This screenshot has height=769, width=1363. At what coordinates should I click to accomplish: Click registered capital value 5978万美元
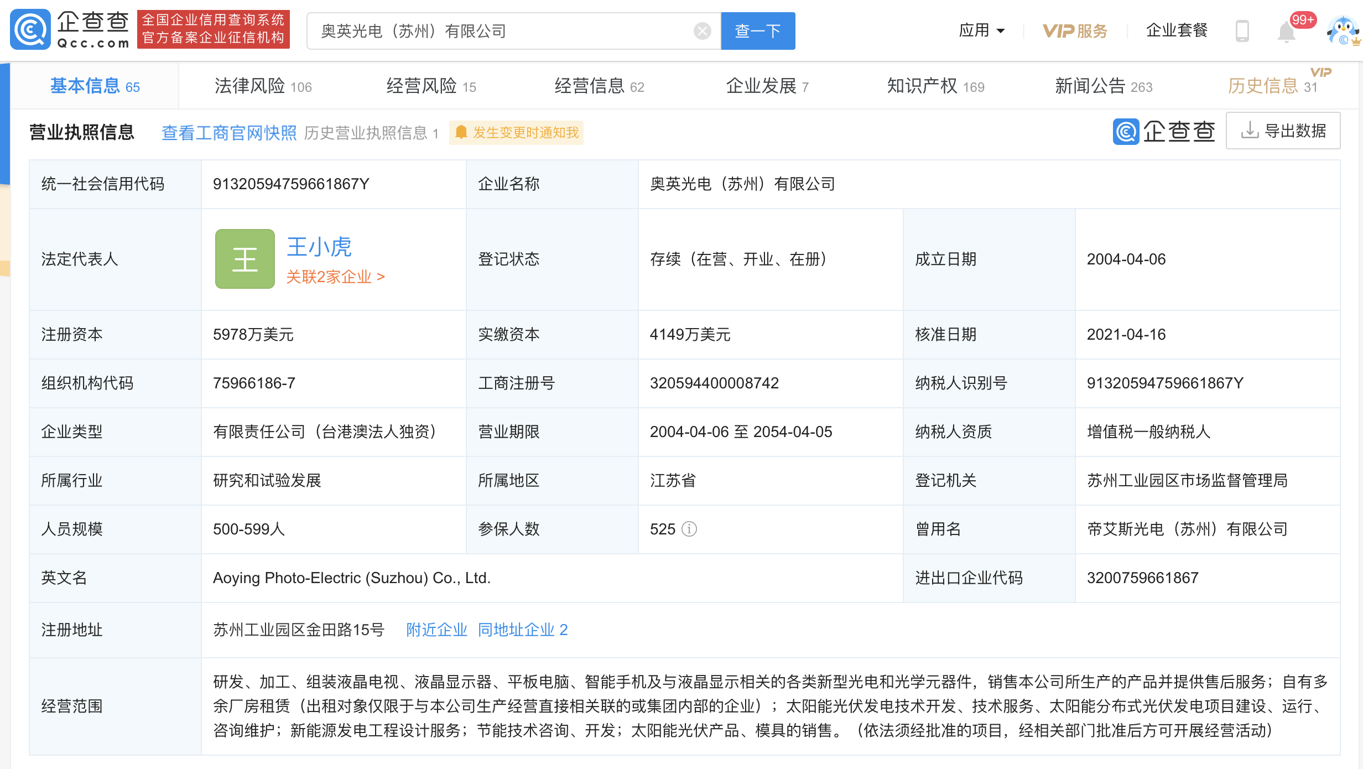pos(253,335)
